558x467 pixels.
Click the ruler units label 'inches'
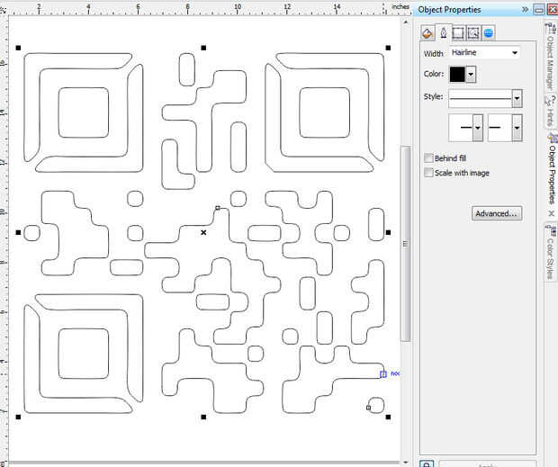400,6
